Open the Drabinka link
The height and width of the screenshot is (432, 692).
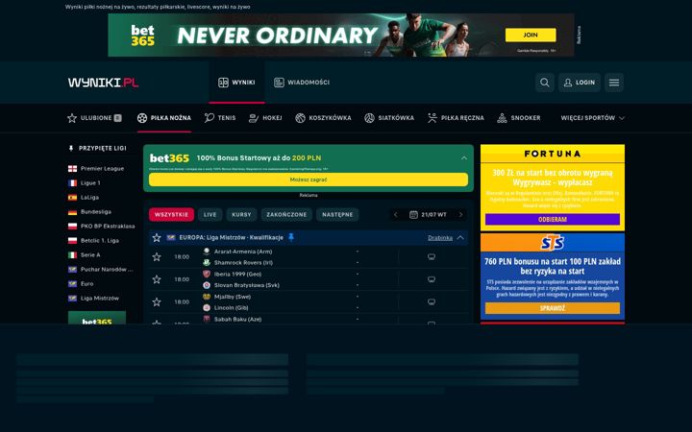click(440, 238)
